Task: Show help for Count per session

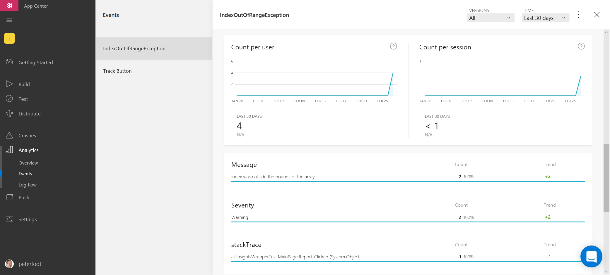Action: 581,46
